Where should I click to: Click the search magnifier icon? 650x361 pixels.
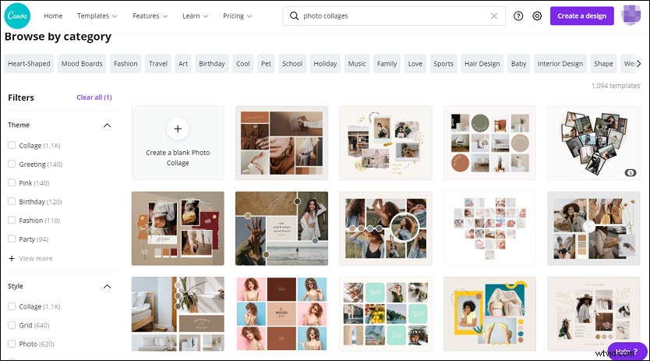[294, 16]
